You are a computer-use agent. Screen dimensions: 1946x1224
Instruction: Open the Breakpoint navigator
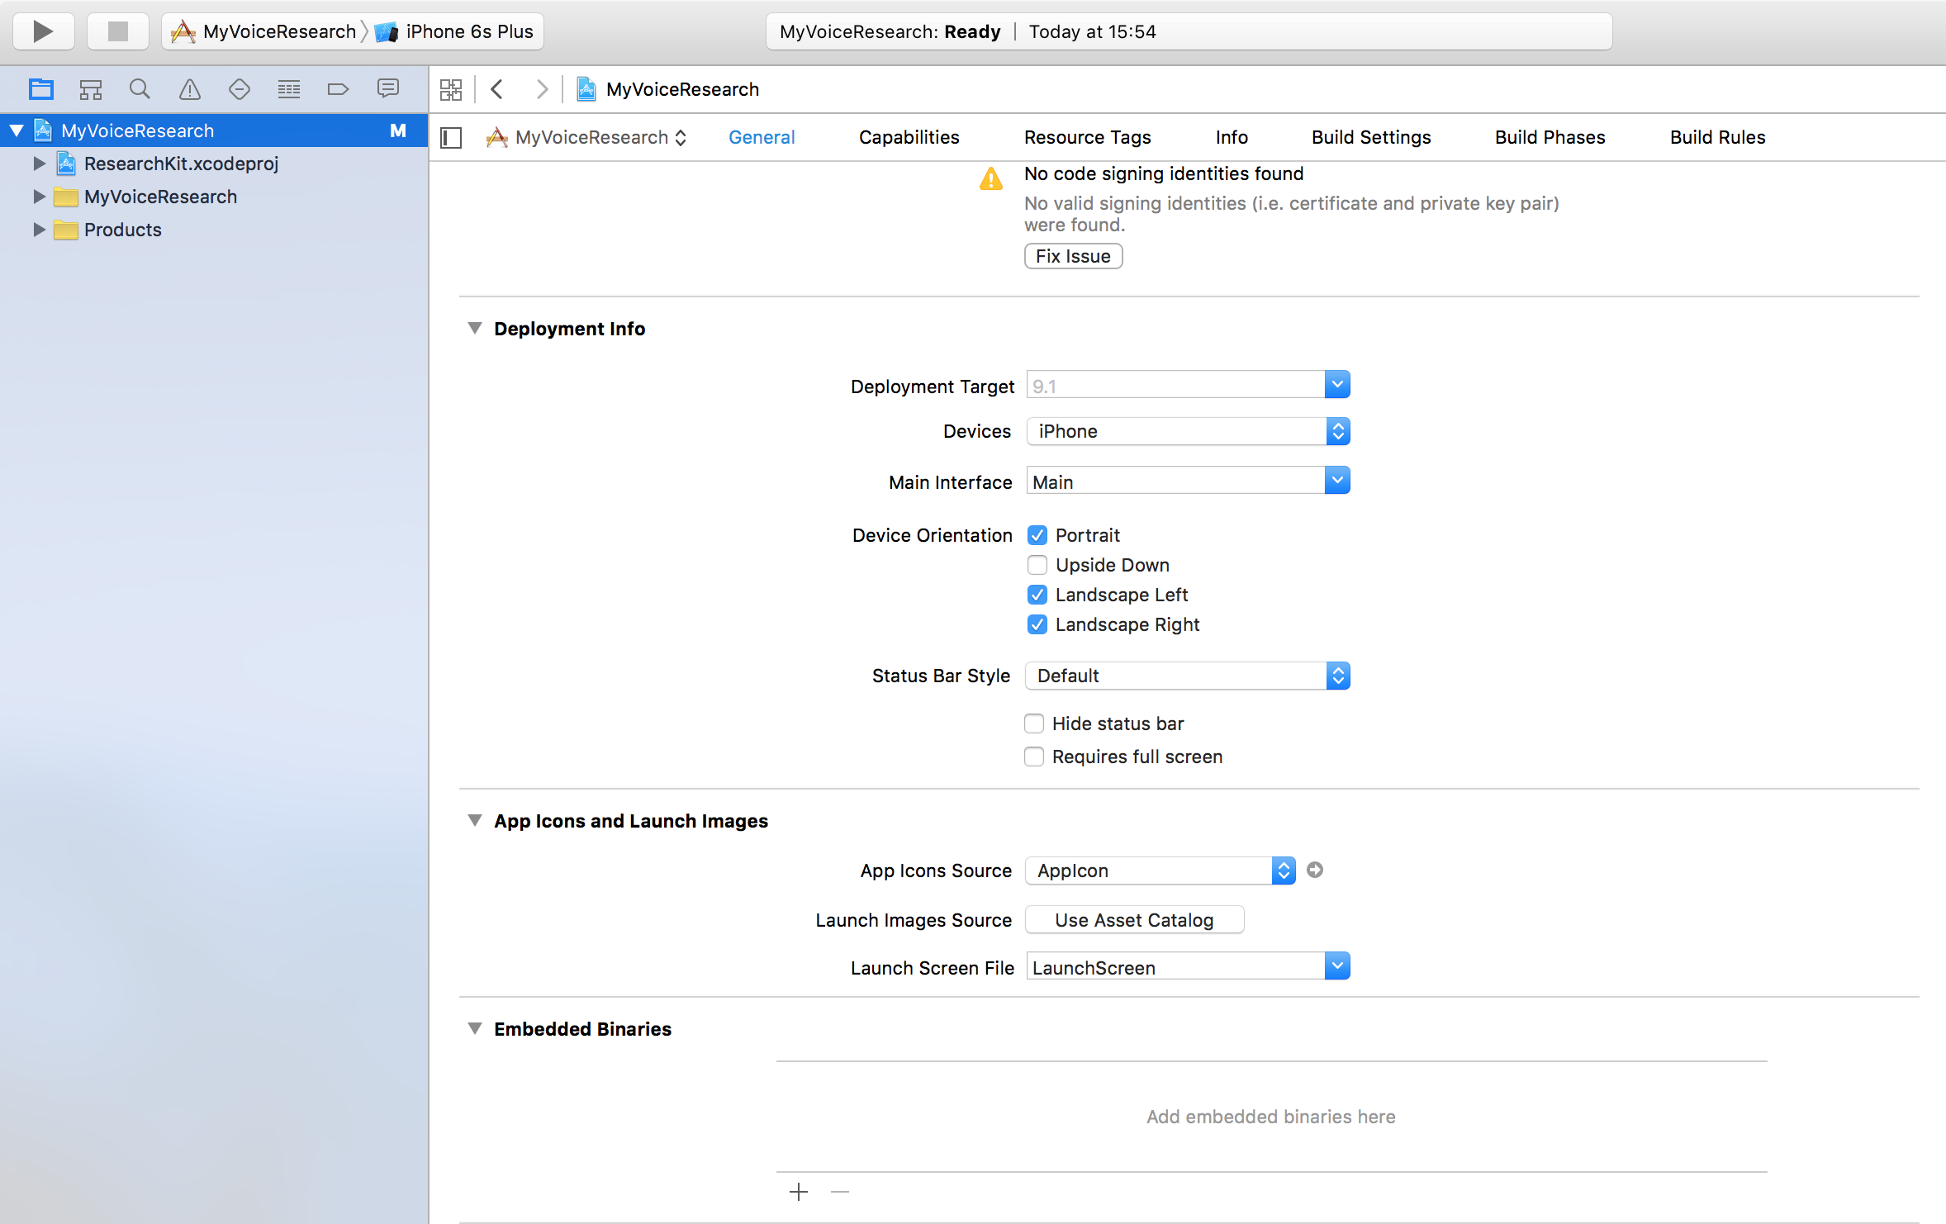339,89
